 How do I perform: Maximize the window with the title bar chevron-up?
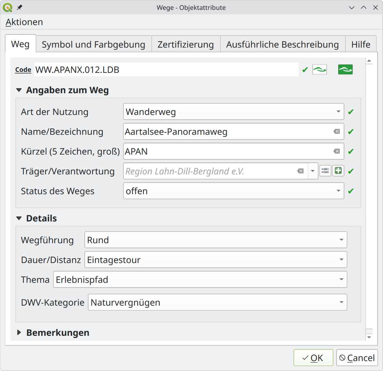(364, 8)
